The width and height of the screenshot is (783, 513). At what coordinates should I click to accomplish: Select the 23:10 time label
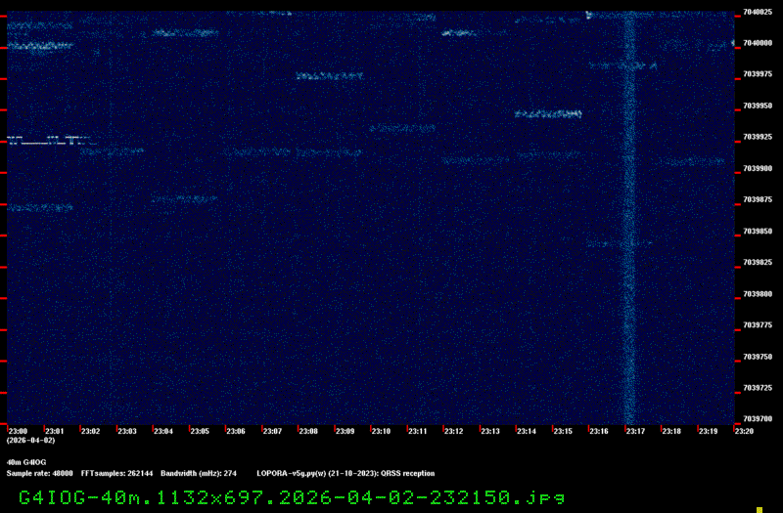tap(381, 431)
